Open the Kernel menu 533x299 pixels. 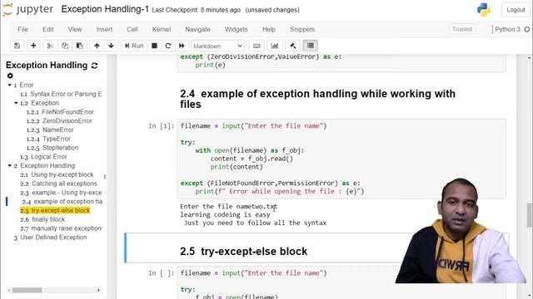[162, 30]
